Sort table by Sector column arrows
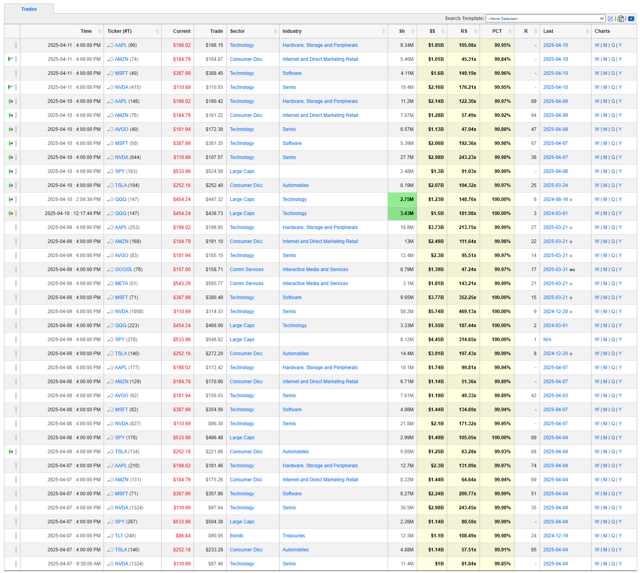 [x=275, y=31]
